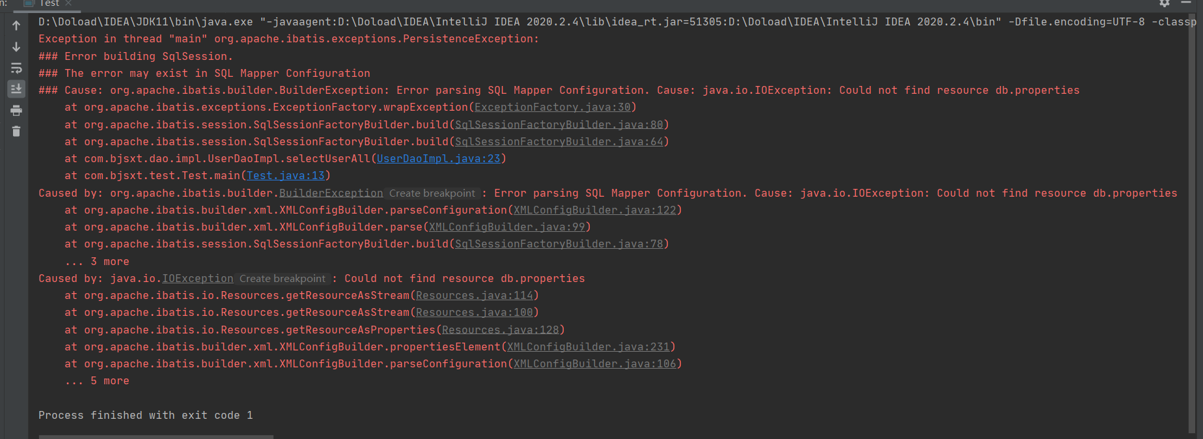Toggle soft-wrap for console output

click(x=16, y=68)
